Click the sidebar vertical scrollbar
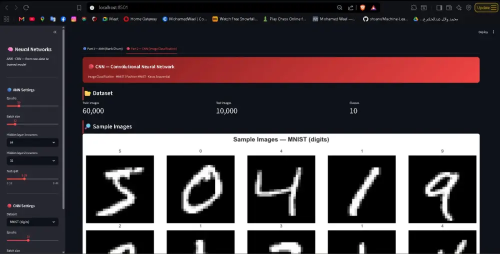Screen dimensions: 500x254 pos(63,118)
